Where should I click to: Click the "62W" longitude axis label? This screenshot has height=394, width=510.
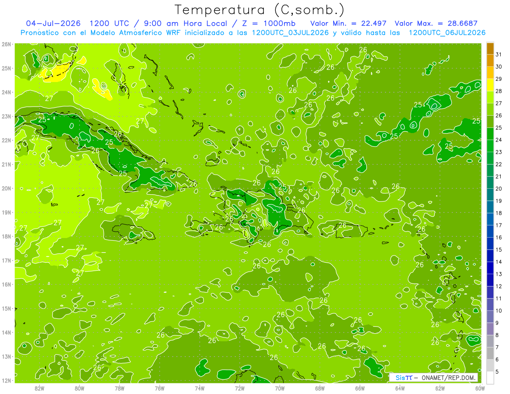[440, 388]
